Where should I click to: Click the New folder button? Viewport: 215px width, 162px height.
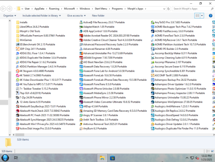tap(98, 15)
